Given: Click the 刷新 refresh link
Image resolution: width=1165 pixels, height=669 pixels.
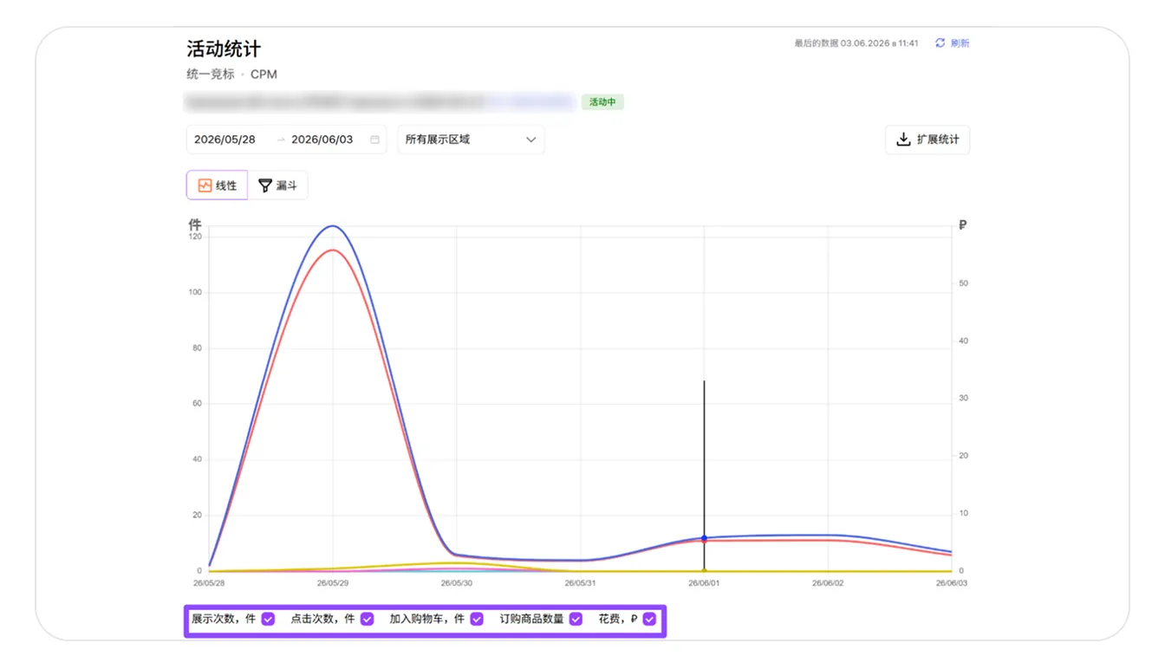Looking at the screenshot, I should (960, 43).
